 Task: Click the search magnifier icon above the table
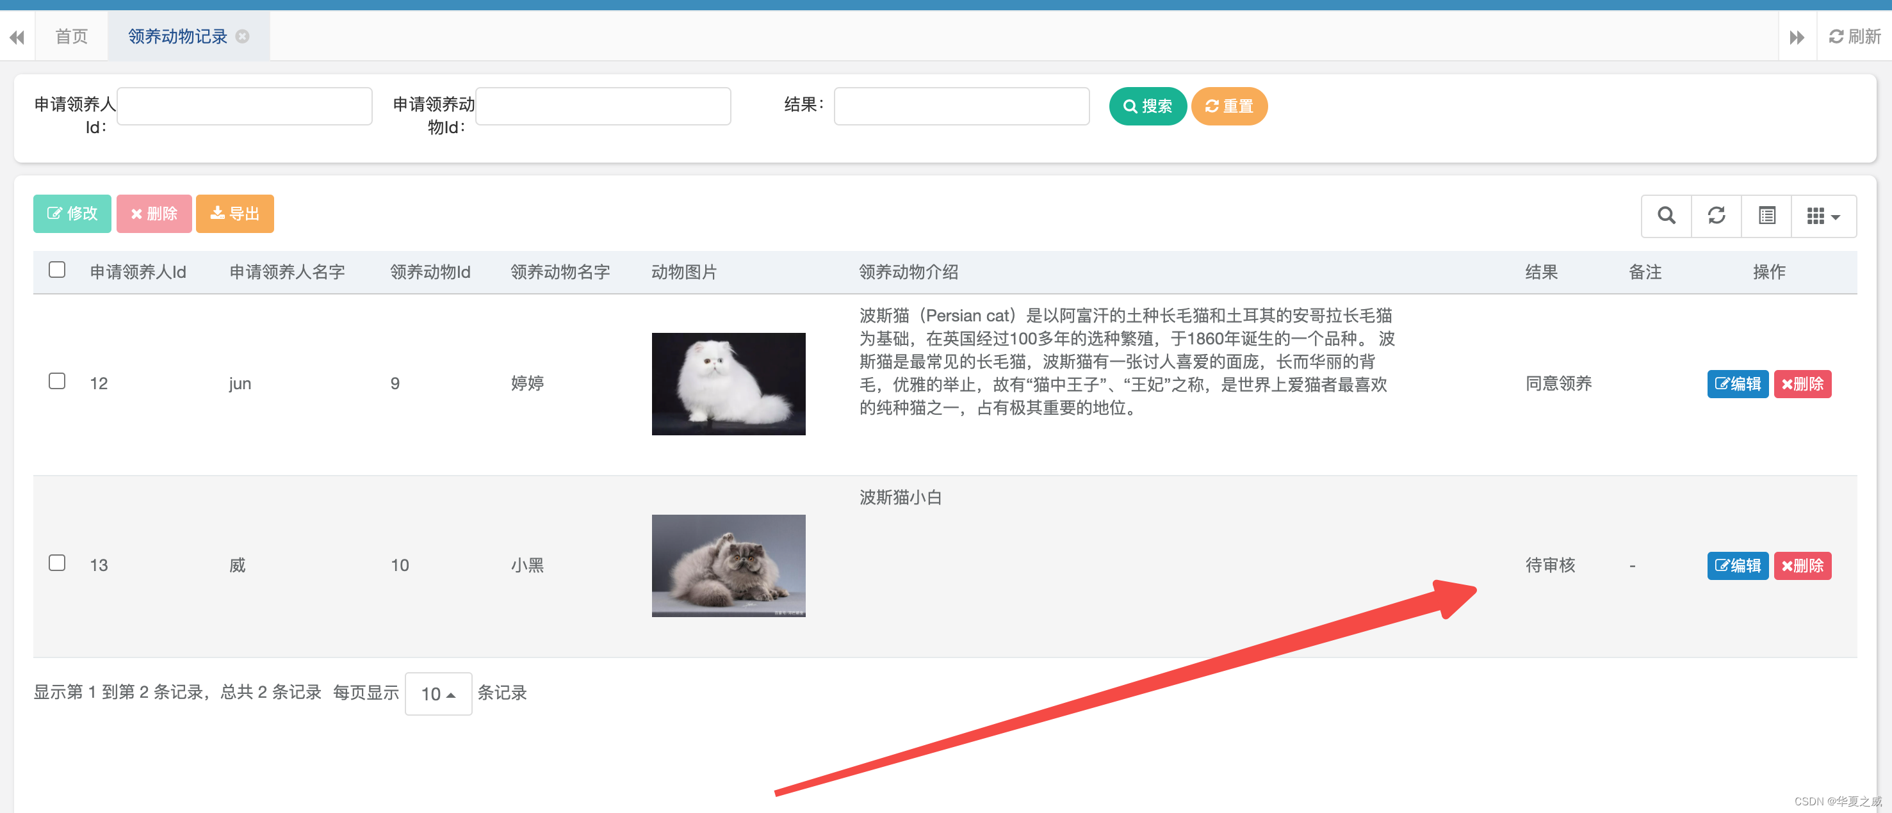point(1665,215)
